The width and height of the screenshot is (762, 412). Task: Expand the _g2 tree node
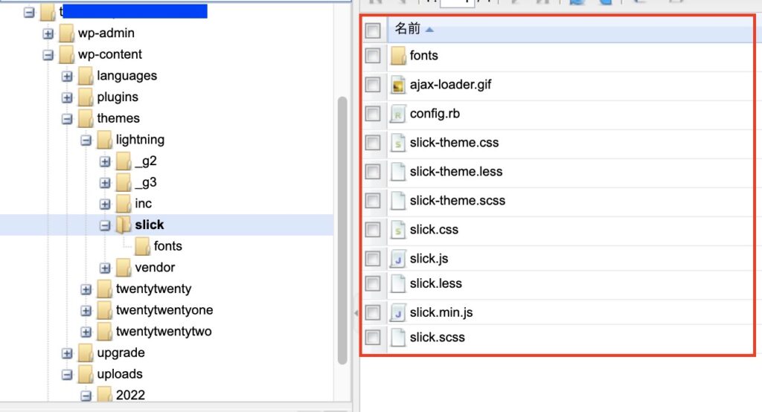coord(105,162)
